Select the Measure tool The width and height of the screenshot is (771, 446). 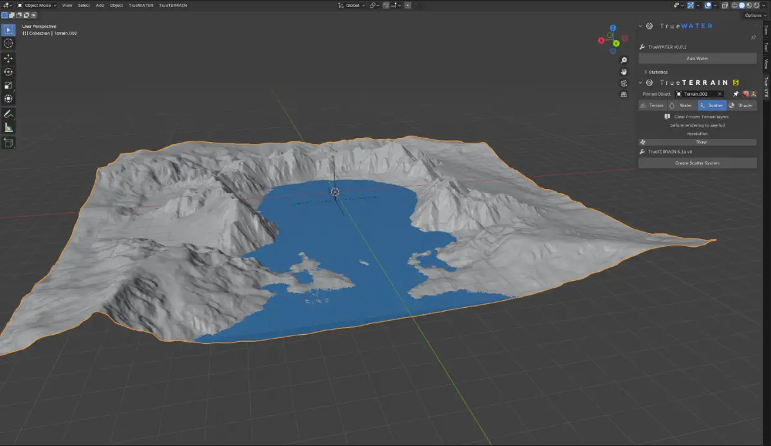pos(8,128)
